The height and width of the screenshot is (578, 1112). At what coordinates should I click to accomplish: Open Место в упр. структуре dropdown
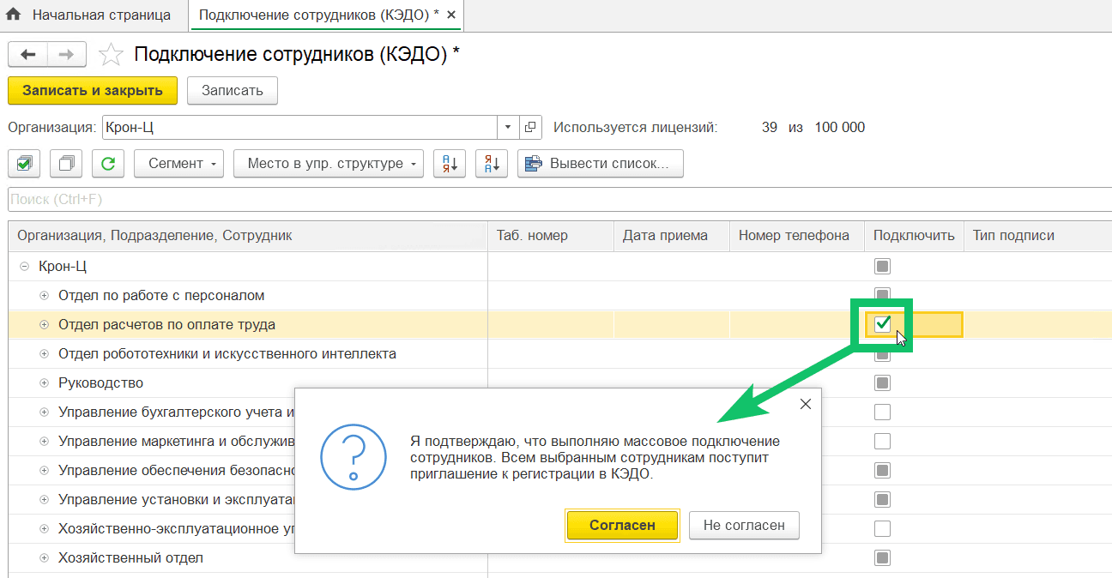click(328, 163)
